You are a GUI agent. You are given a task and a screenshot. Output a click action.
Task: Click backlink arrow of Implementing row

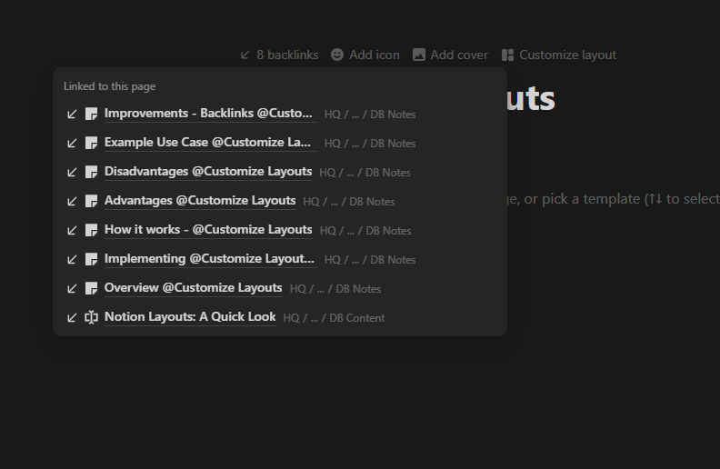pos(72,259)
